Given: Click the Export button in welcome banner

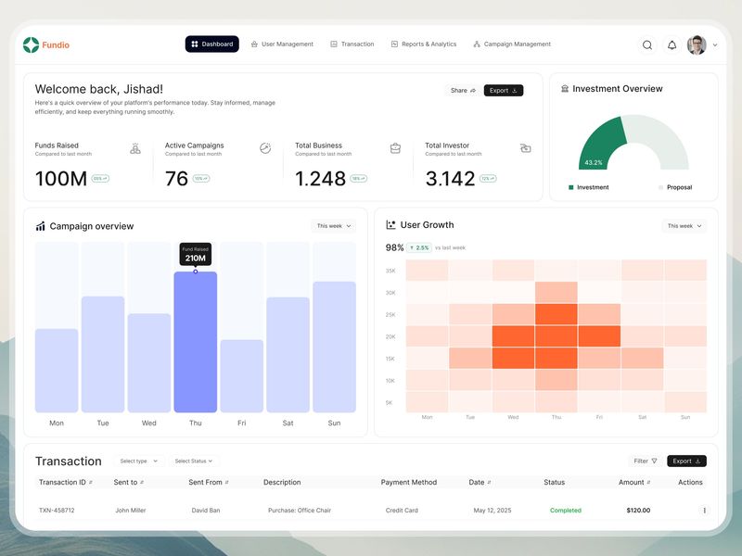Looking at the screenshot, I should point(504,90).
